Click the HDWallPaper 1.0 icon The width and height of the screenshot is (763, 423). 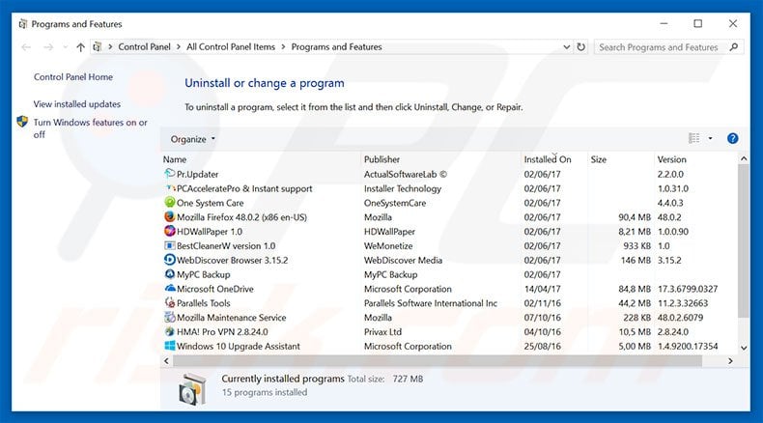[x=169, y=231]
